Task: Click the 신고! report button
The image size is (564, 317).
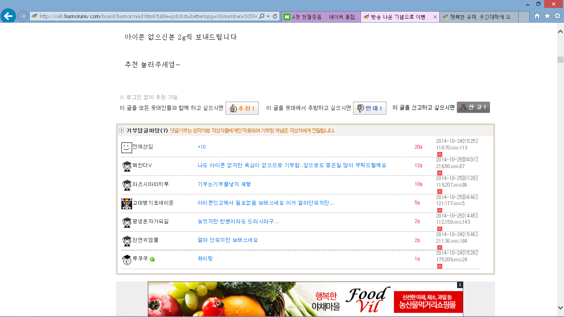Action: point(473,107)
